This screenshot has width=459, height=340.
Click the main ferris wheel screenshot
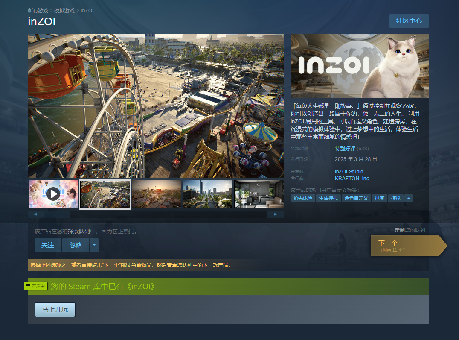pyautogui.click(x=156, y=106)
